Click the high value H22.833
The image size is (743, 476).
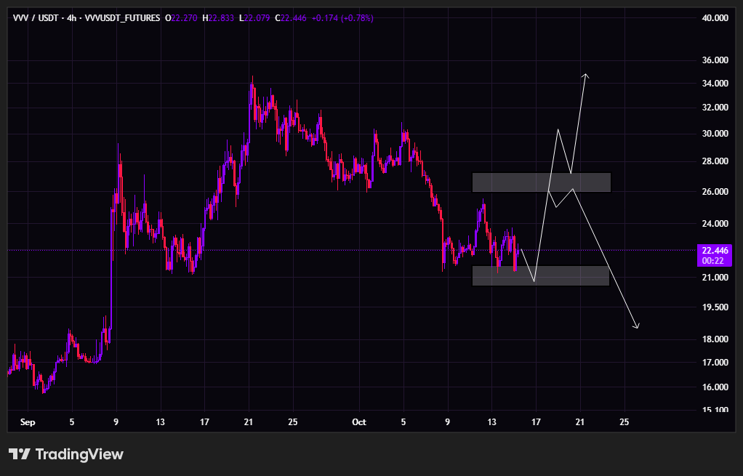218,18
